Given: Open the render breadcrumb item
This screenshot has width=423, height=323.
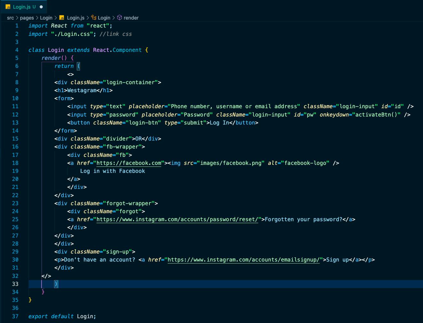Looking at the screenshot, I should click(131, 18).
